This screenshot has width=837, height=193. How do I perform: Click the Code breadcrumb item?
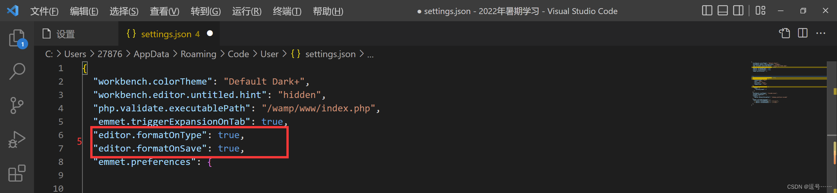coord(238,54)
